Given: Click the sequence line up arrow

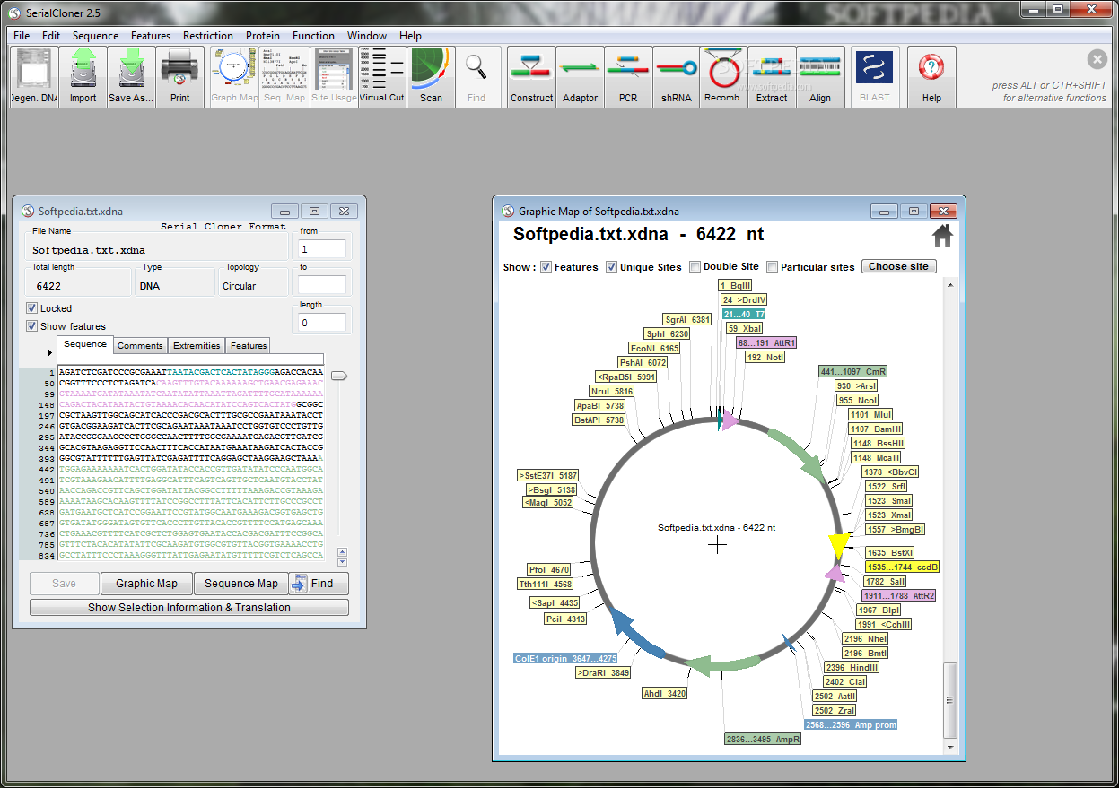Looking at the screenshot, I should pos(342,551).
